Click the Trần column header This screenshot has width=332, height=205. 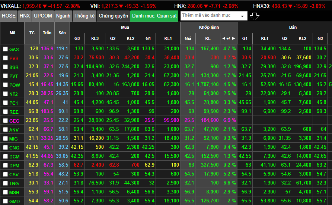[47, 33]
